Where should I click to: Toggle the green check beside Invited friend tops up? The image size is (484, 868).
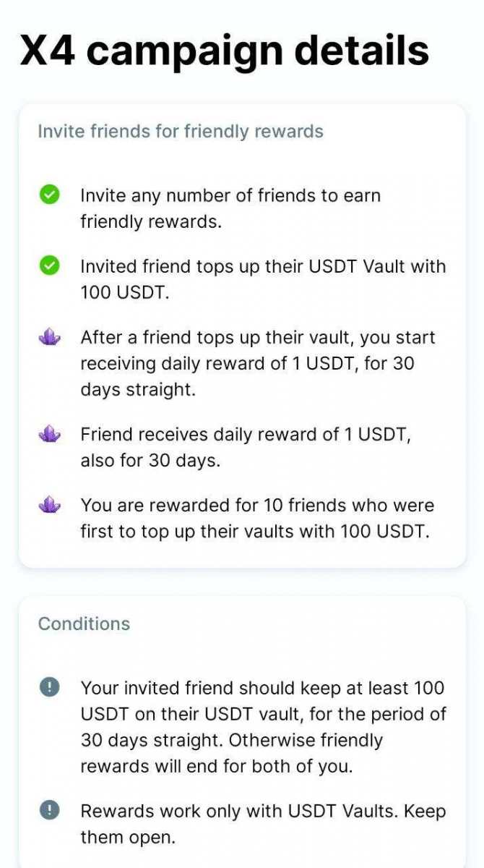pos(49,266)
